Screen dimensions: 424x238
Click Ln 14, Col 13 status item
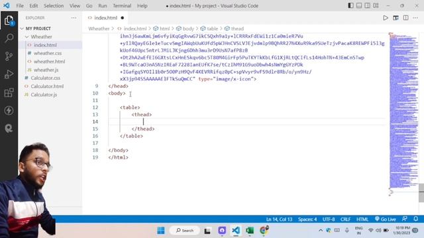point(279,219)
